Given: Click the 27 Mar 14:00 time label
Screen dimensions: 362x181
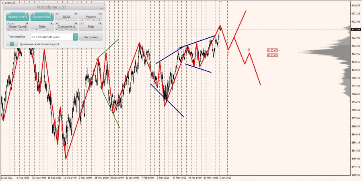Looking at the screenshot, I should tap(179, 178).
